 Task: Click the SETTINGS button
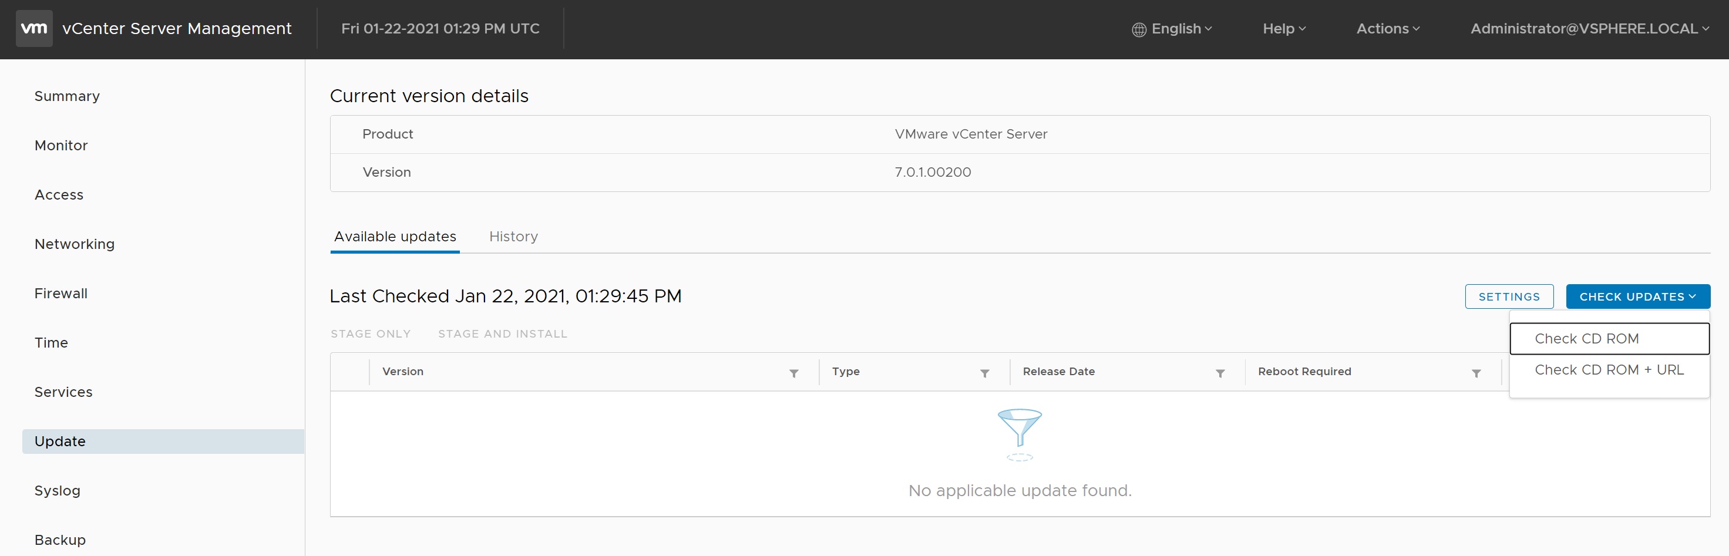click(x=1508, y=296)
